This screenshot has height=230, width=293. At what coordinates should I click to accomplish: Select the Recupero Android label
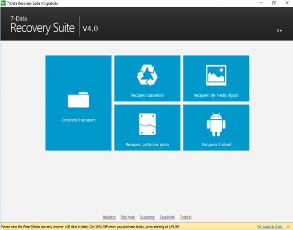[x=216, y=145]
